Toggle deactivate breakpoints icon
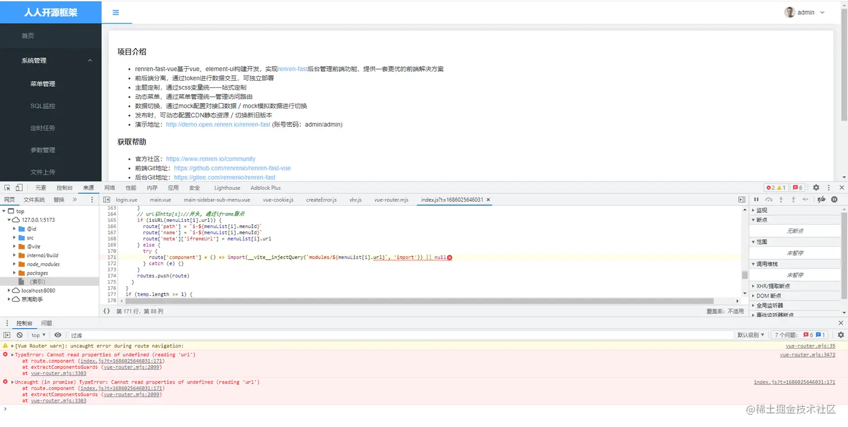This screenshot has width=848, height=427. 822,199
